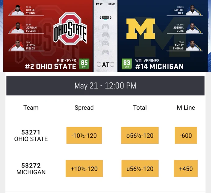Select Michigan spread +10½-120

tap(84, 169)
